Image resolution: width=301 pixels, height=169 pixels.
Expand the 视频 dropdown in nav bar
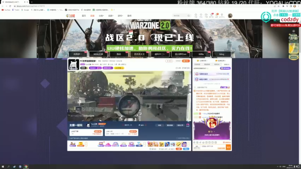[x=111, y=16]
